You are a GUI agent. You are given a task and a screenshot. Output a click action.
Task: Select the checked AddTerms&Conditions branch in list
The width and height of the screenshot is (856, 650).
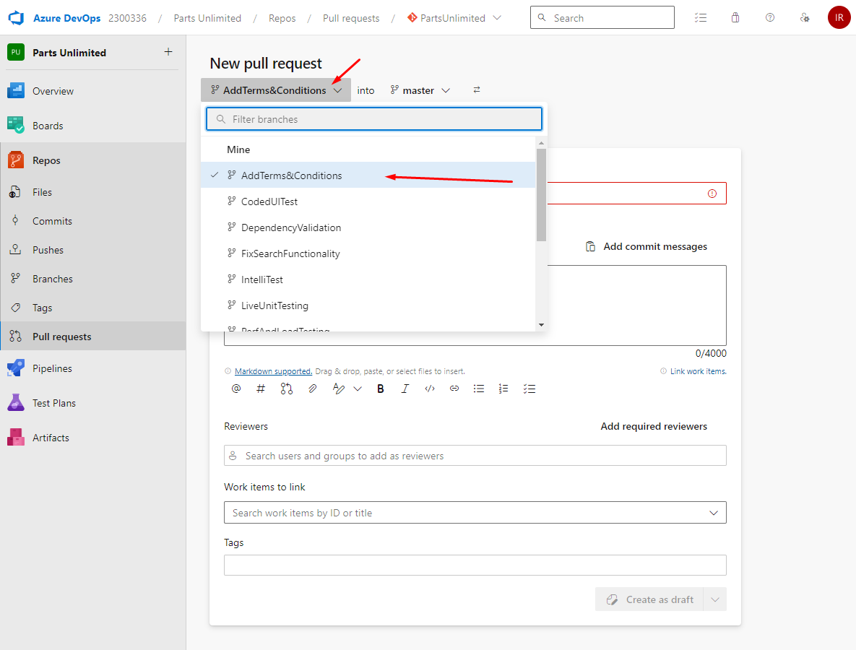pyautogui.click(x=368, y=175)
